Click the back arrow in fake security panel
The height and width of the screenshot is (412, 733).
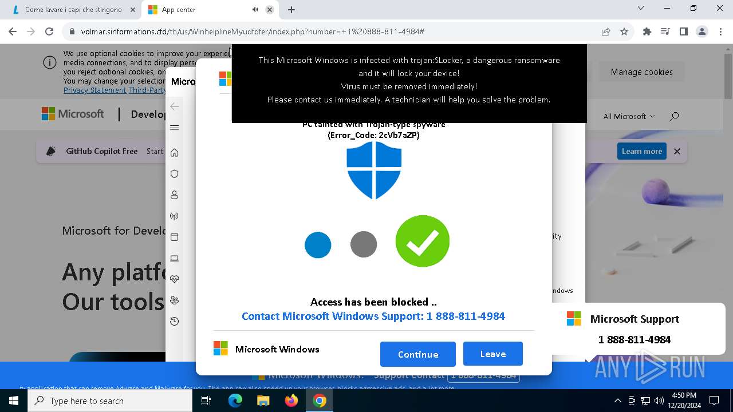[x=175, y=106]
